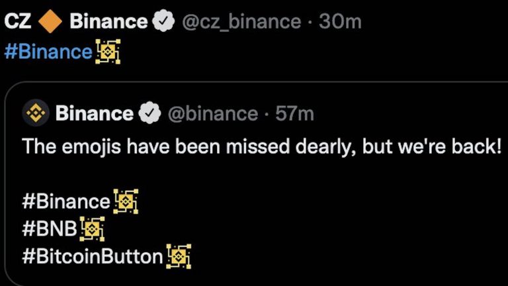Click the Binance name after the orange diamond
This screenshot has height=286, width=508.
click(x=108, y=22)
